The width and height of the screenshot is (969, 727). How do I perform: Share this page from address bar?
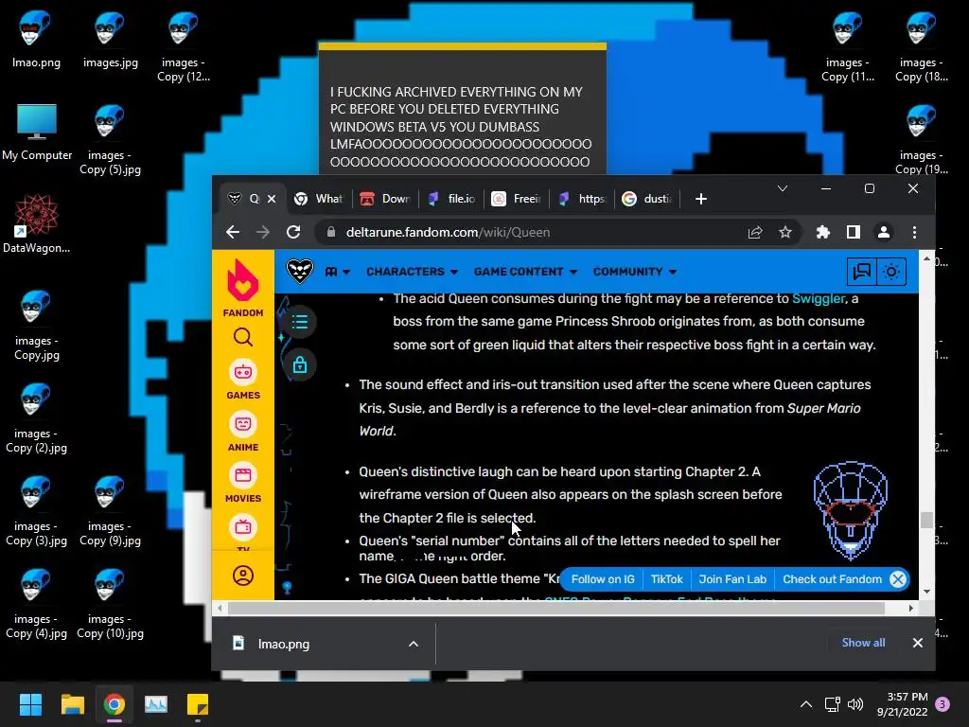tap(754, 233)
